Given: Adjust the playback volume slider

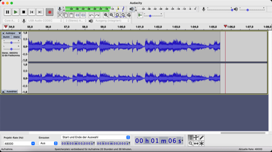Looking at the screenshot, I should coord(252,10).
